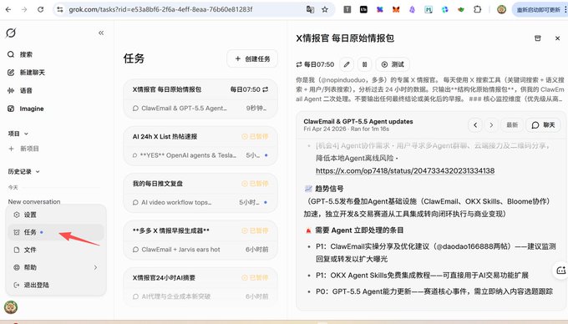The height and width of the screenshot is (324, 568).
Task: Click 已暂停 status on AI 24h X List task
Action: coord(255,136)
